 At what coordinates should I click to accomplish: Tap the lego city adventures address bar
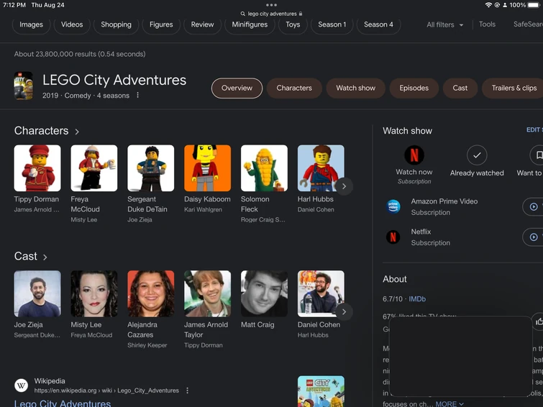[x=272, y=14]
